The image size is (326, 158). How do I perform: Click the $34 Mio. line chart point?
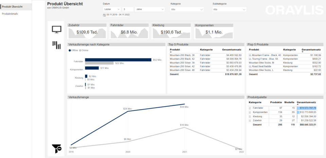coord(184,104)
